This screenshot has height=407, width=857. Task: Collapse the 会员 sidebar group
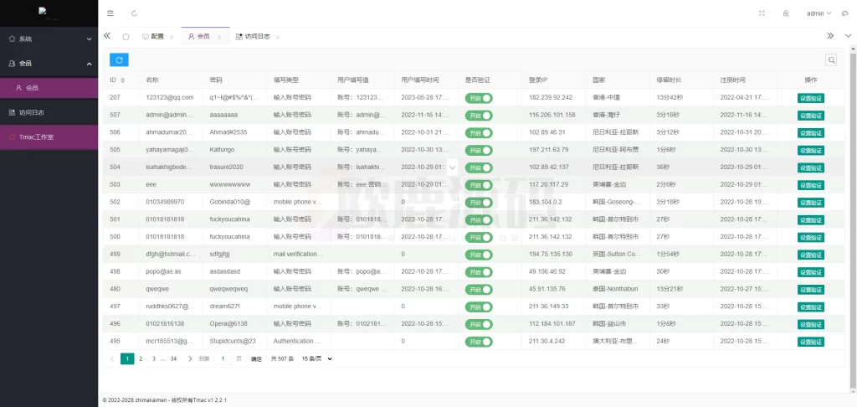coord(49,64)
